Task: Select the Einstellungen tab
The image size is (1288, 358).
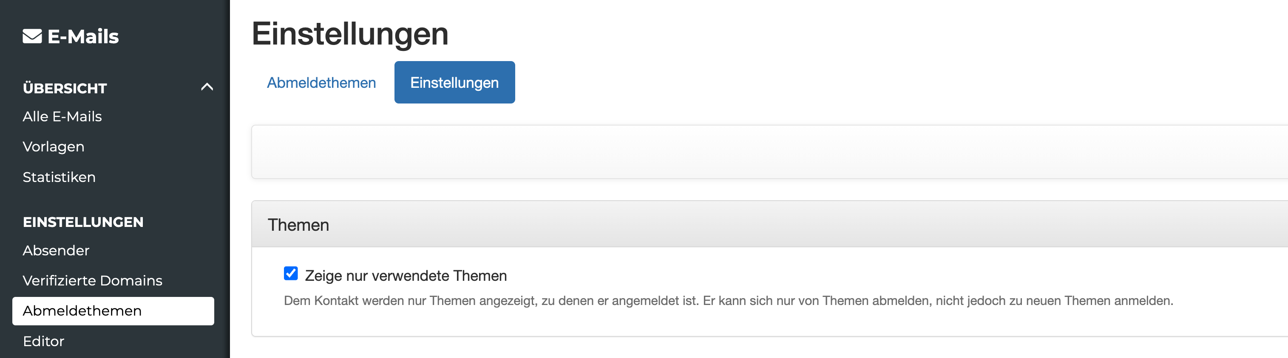Action: pyautogui.click(x=454, y=82)
